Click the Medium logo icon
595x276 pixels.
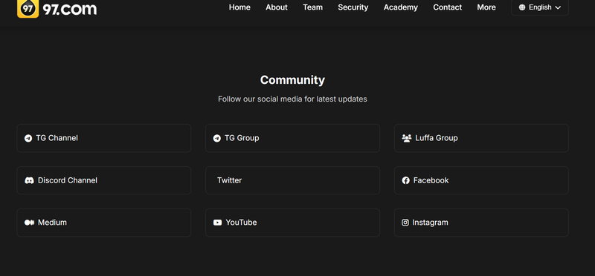pyautogui.click(x=29, y=223)
